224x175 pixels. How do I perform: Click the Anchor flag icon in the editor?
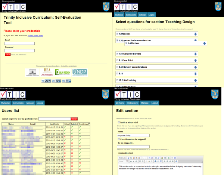coord(161,161)
